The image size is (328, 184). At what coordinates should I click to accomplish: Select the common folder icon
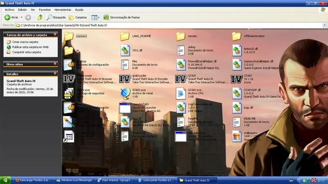[69, 36]
